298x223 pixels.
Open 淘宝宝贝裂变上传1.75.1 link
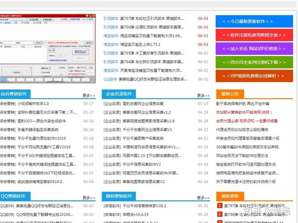tap(140, 44)
